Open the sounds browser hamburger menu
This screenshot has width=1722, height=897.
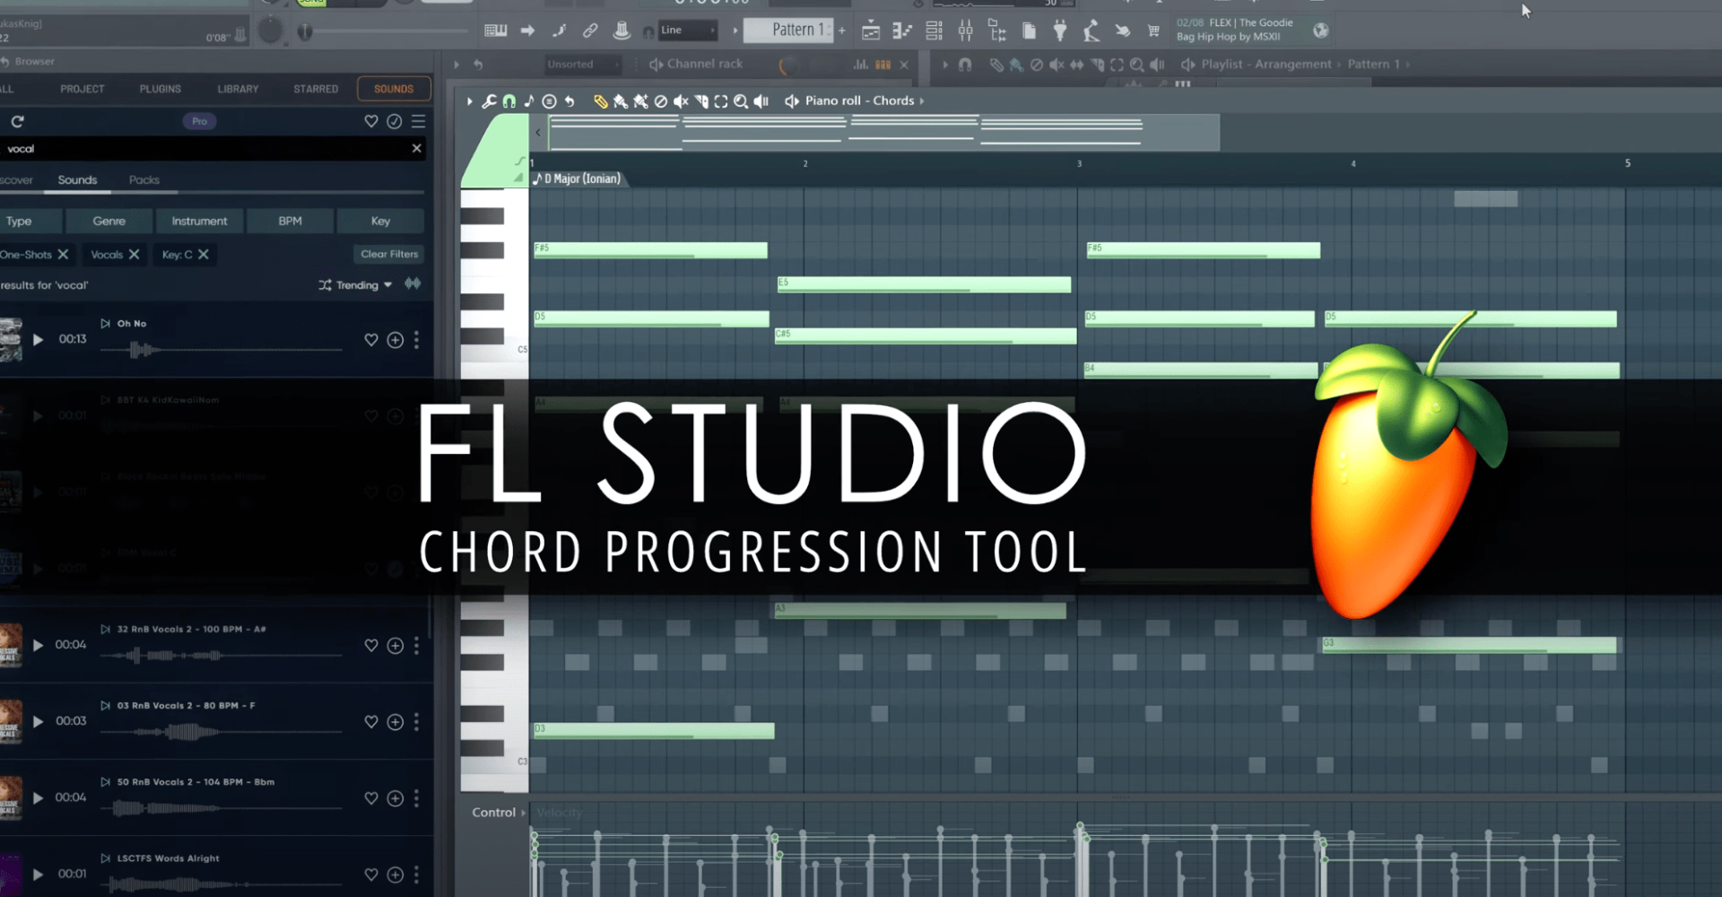(418, 121)
